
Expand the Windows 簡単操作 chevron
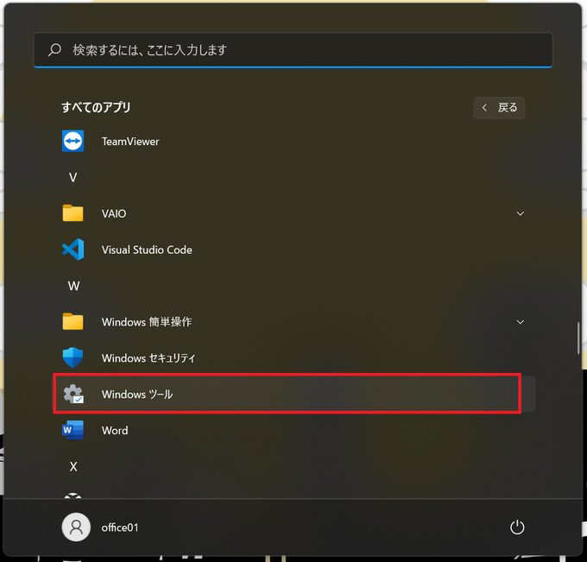(x=520, y=322)
